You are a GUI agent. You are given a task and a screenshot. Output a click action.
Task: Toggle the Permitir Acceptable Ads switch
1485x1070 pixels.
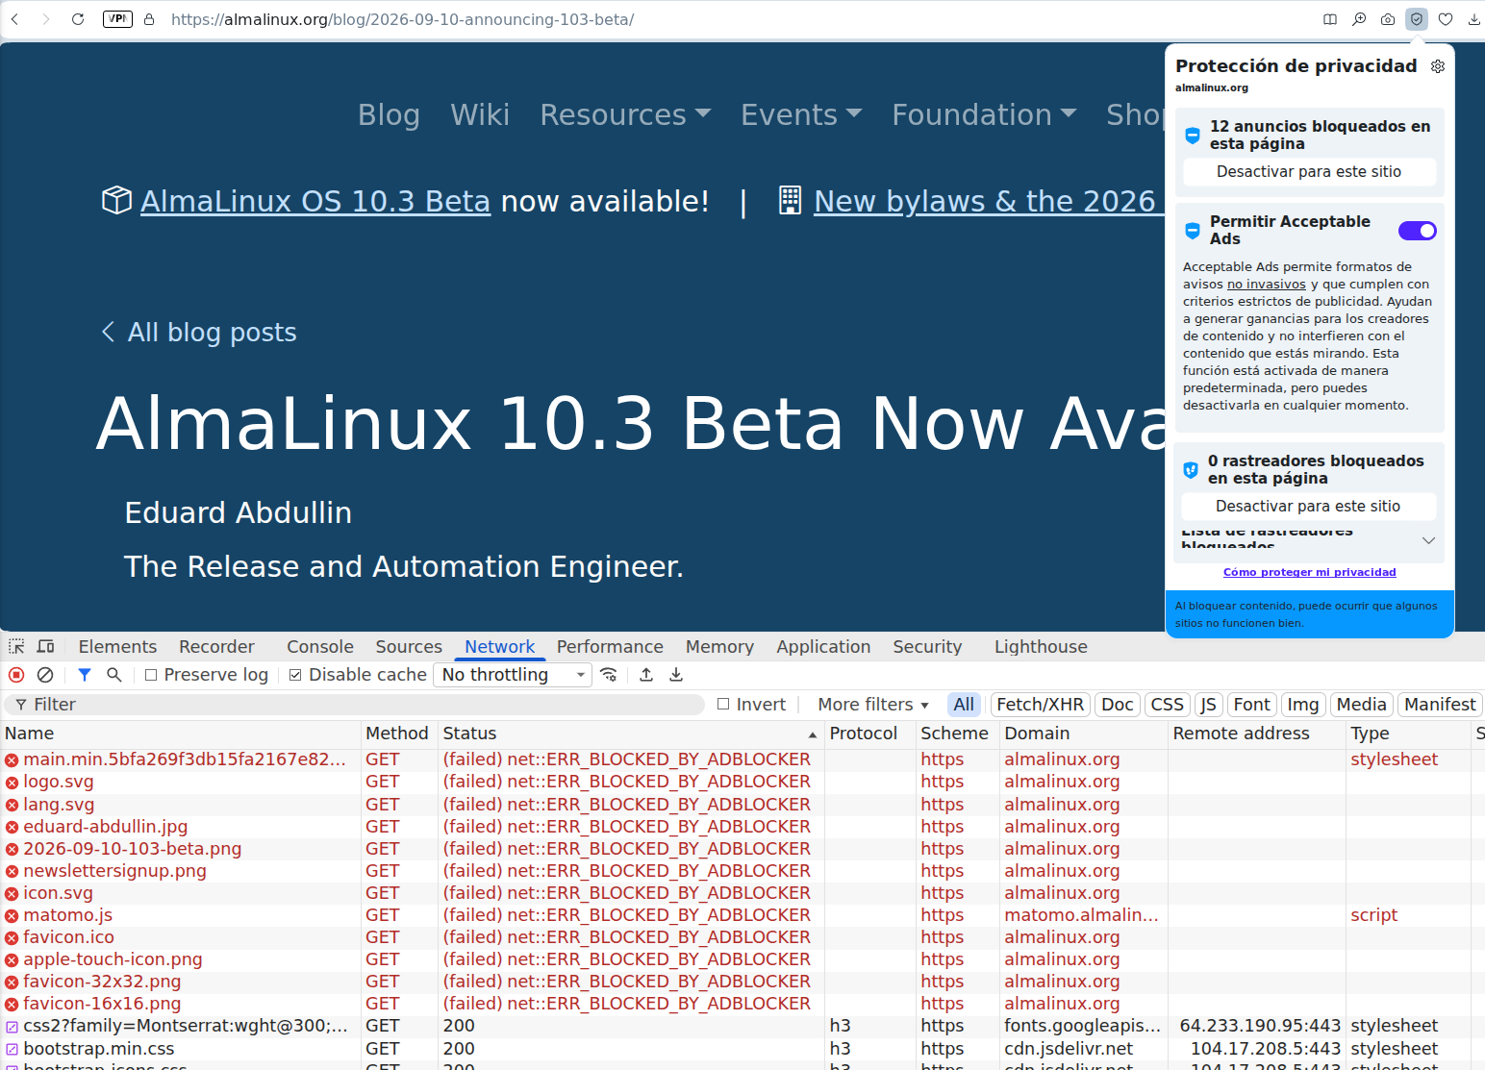coord(1418,231)
